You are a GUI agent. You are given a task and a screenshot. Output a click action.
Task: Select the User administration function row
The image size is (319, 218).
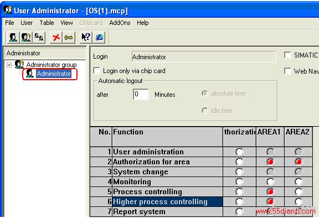pos(167,152)
